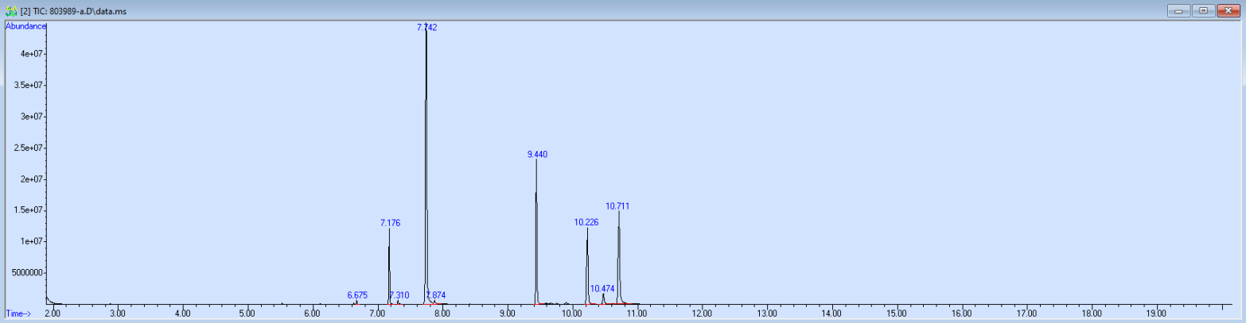Click the Abundance axis title
Image resolution: width=1246 pixels, height=323 pixels.
point(25,25)
